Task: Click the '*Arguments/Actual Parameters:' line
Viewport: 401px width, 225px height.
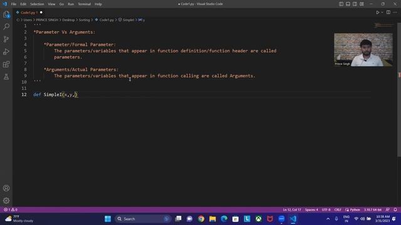Action: [x=81, y=69]
